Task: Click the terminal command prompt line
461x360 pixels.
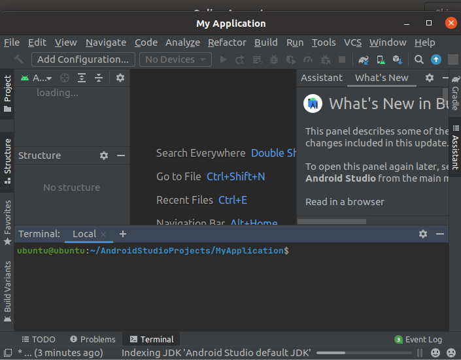Action: pos(153,251)
